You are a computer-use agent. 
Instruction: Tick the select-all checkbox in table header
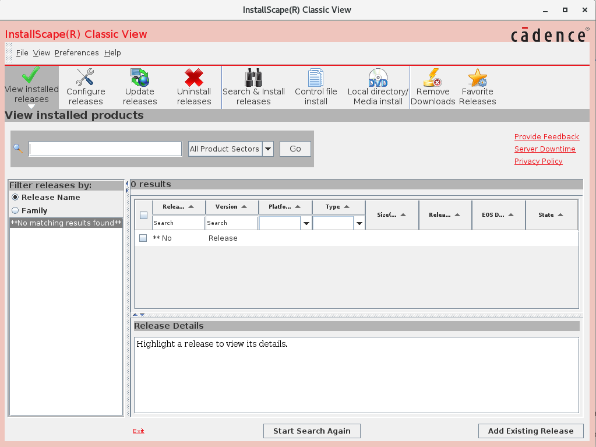[x=143, y=215]
